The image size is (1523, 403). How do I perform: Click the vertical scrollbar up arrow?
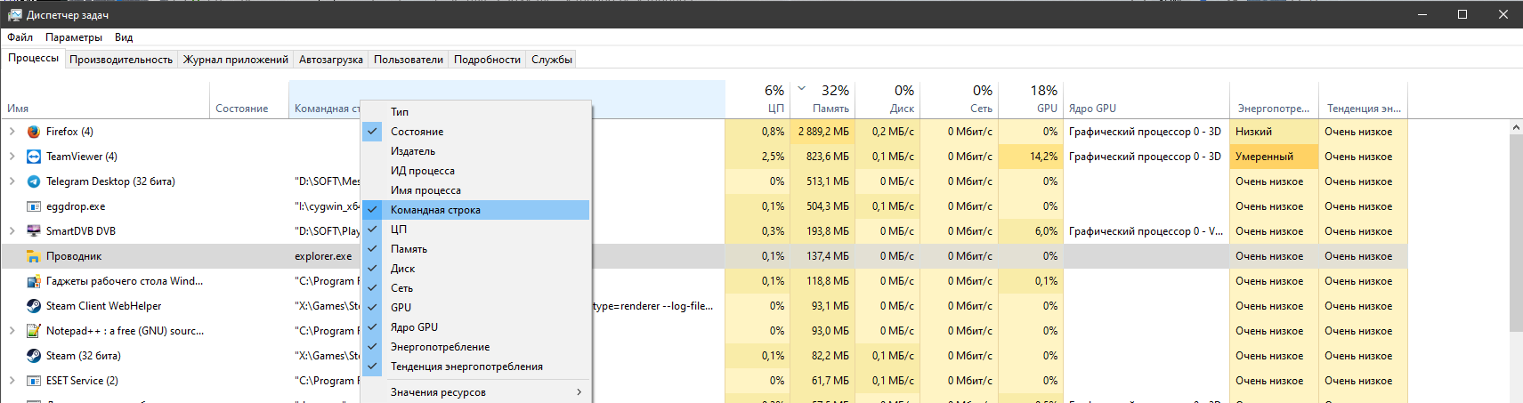point(1515,128)
